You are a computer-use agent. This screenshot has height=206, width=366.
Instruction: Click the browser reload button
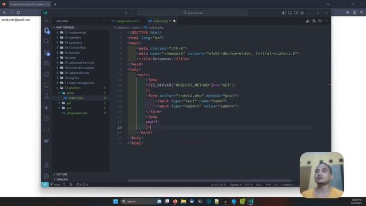[18, 13]
